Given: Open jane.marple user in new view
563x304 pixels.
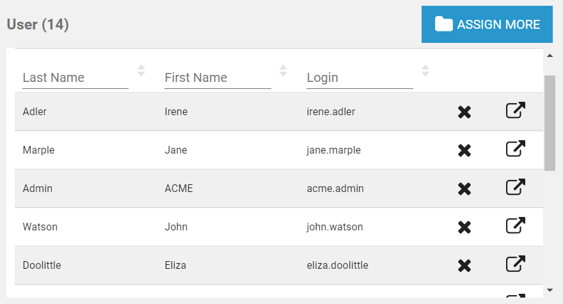Looking at the screenshot, I should [516, 149].
